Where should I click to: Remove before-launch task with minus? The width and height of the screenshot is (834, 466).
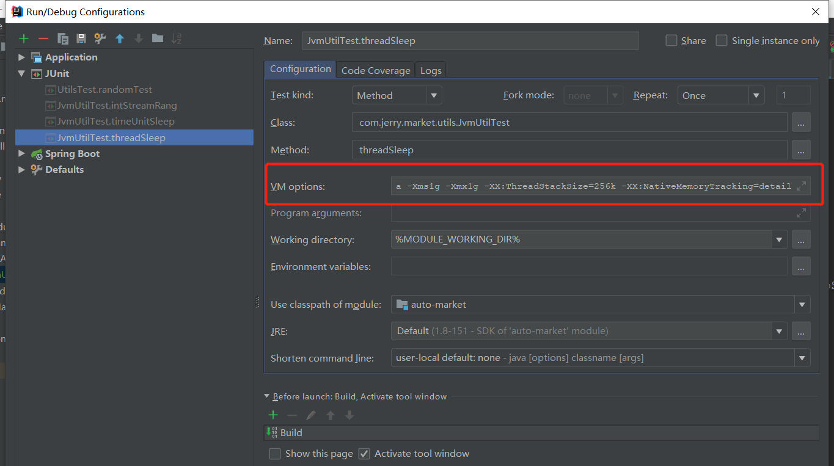[x=291, y=415]
